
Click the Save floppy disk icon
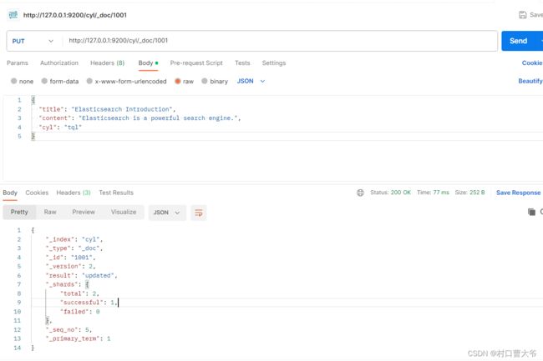pos(523,15)
